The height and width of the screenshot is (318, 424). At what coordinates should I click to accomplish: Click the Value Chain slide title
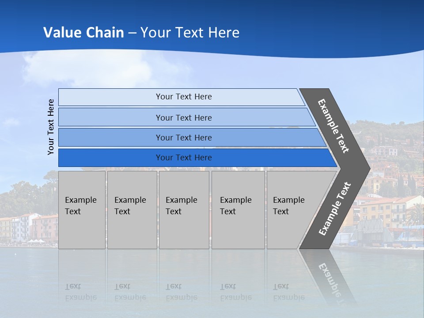141,32
